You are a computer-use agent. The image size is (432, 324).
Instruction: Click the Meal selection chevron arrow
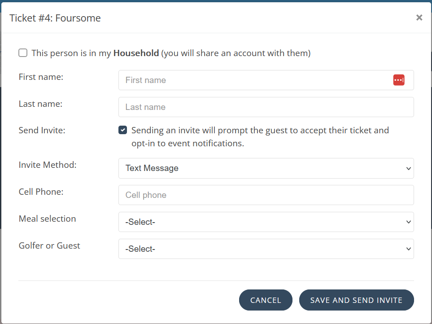point(408,222)
